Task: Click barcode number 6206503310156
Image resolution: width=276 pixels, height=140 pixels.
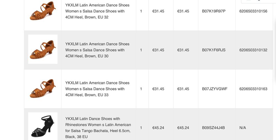Action: [253, 11]
